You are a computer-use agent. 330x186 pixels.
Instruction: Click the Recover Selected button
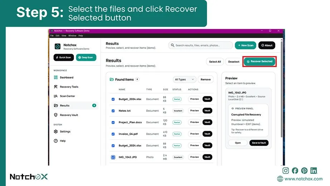pyautogui.click(x=259, y=62)
